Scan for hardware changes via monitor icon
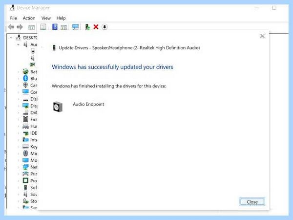The width and height of the screenshot is (293, 220). (76, 27)
